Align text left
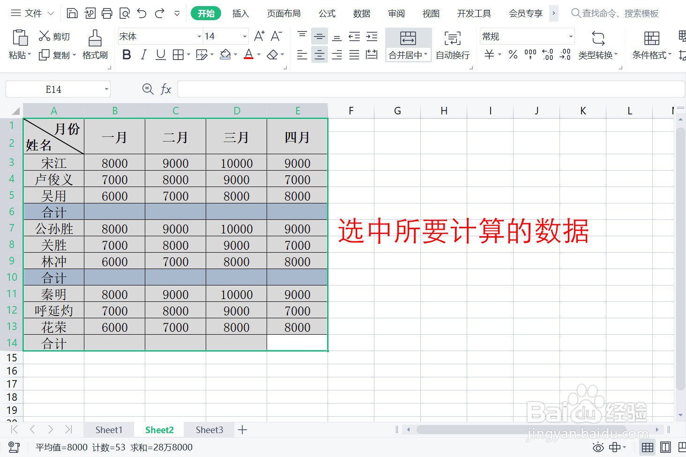686x457 pixels. 302,55
